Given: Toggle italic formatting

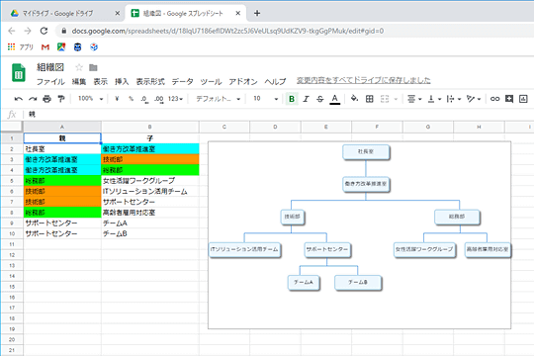Looking at the screenshot, I should pyautogui.click(x=306, y=99).
